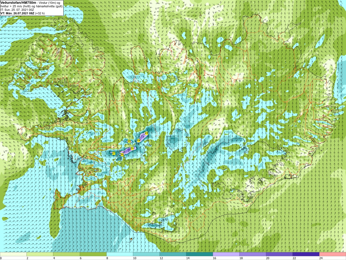
Task: Click the 4–6 m/s green legend swatch
Action: pos(66,254)
